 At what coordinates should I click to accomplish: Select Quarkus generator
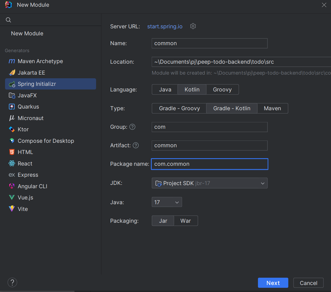tap(51, 107)
